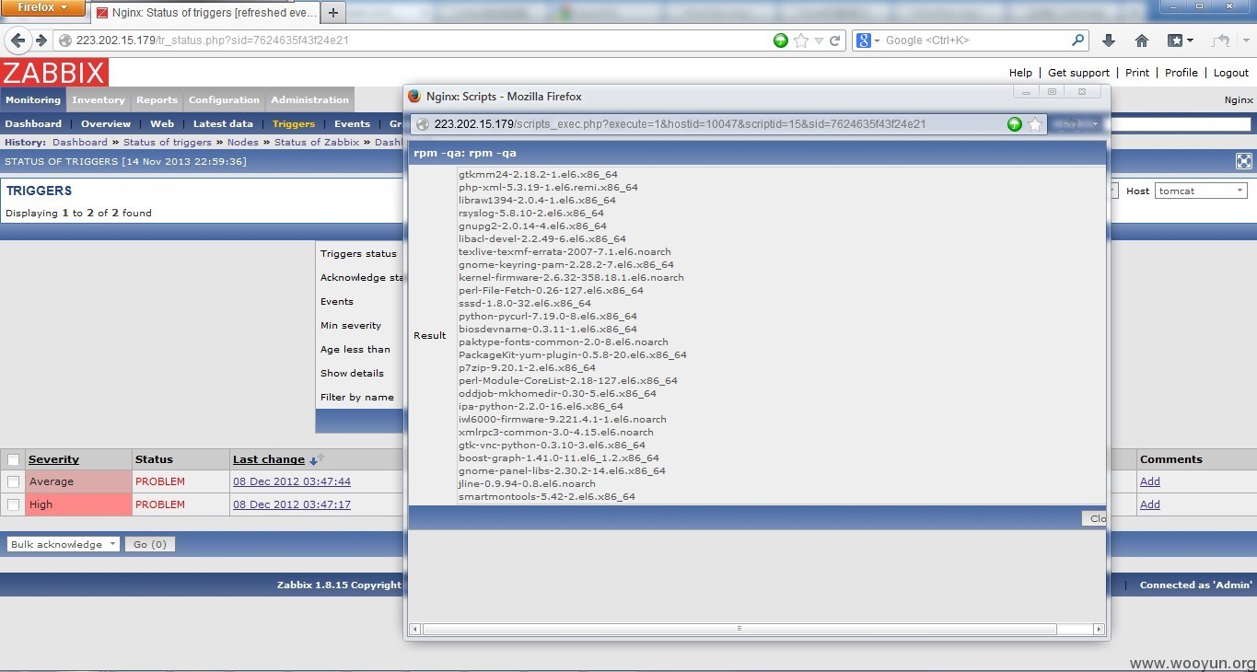Click Add comment link for Average row

[1150, 481]
